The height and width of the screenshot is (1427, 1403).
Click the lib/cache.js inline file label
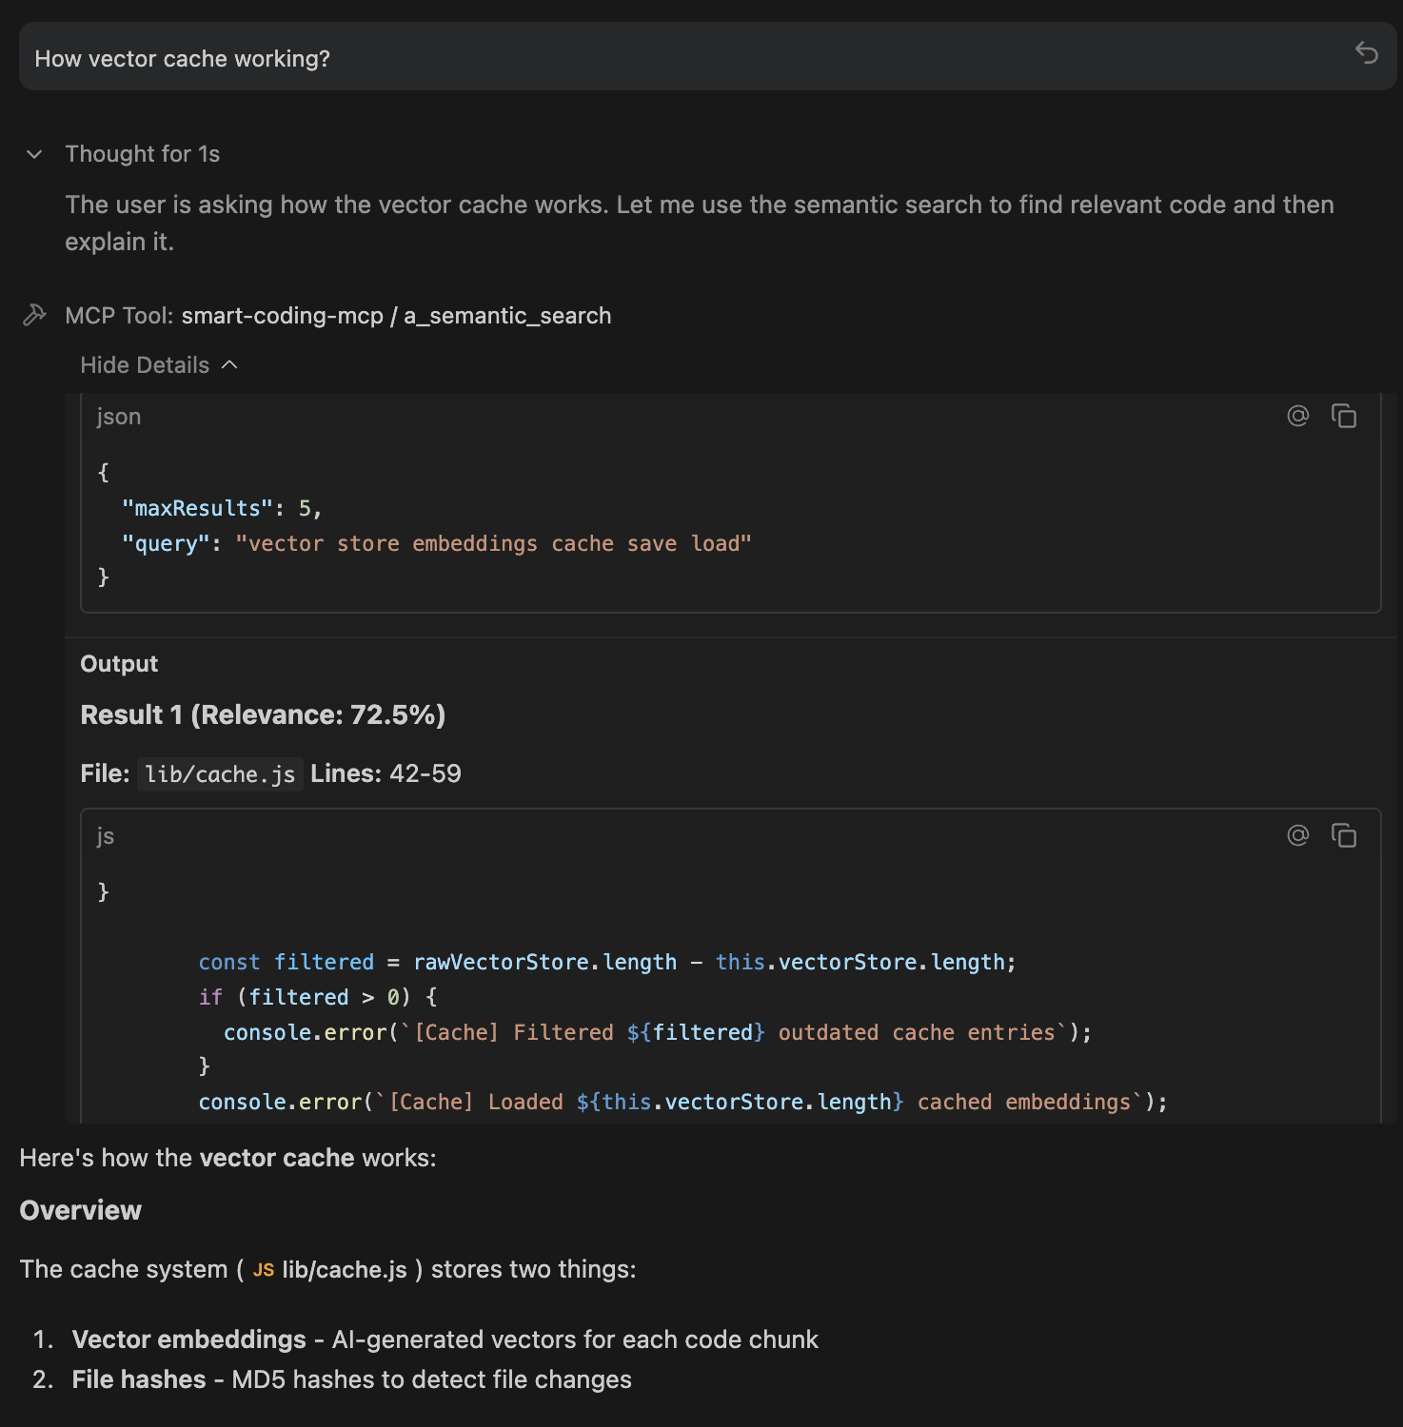(220, 774)
